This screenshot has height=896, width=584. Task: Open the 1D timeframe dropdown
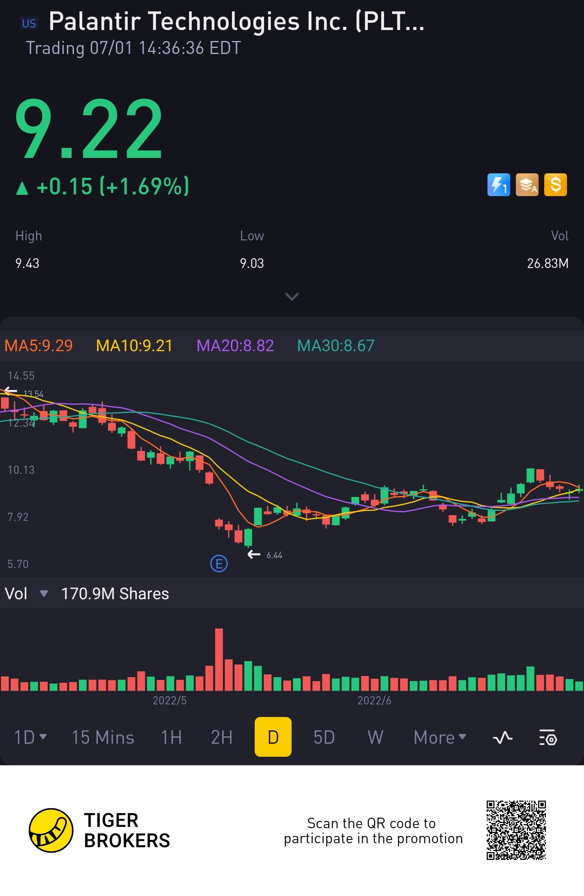pos(30,737)
